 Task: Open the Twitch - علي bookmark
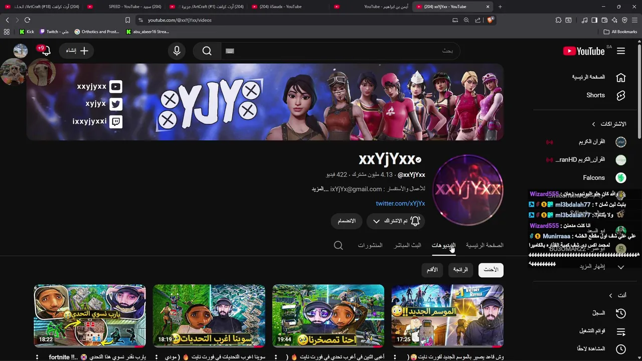click(54, 32)
